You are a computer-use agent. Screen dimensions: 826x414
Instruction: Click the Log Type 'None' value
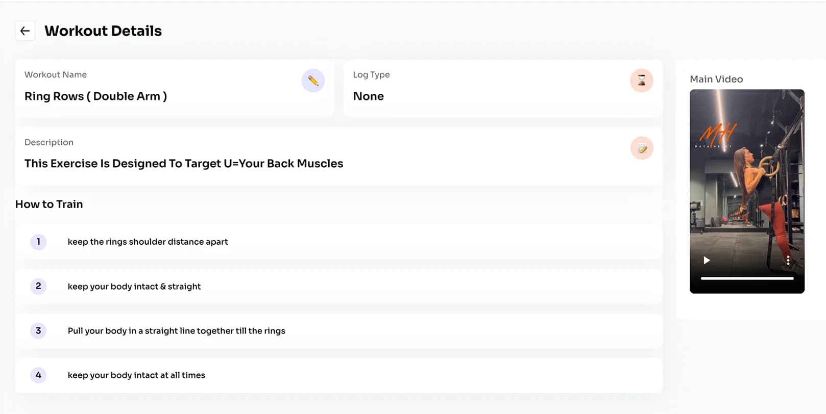(368, 96)
